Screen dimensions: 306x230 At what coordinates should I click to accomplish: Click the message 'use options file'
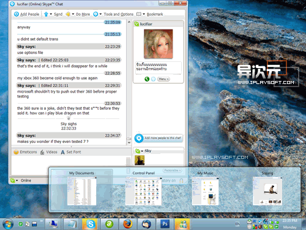30,53
